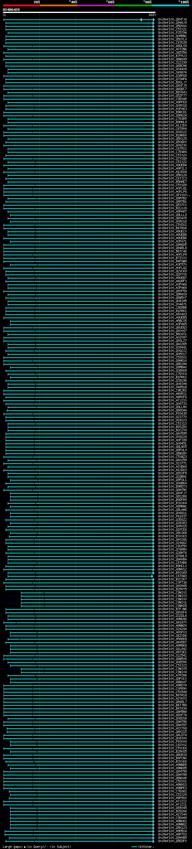Screen dimensions: 192x849
Task: Select hit label UniRef100_P61837
Action: [172, 517]
